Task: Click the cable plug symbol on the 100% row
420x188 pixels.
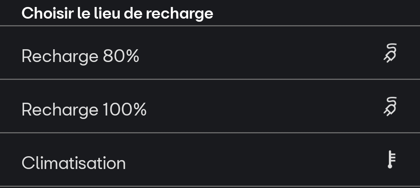Action: point(390,107)
